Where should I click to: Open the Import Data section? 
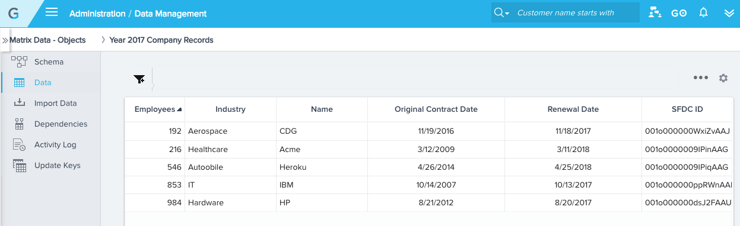point(55,103)
